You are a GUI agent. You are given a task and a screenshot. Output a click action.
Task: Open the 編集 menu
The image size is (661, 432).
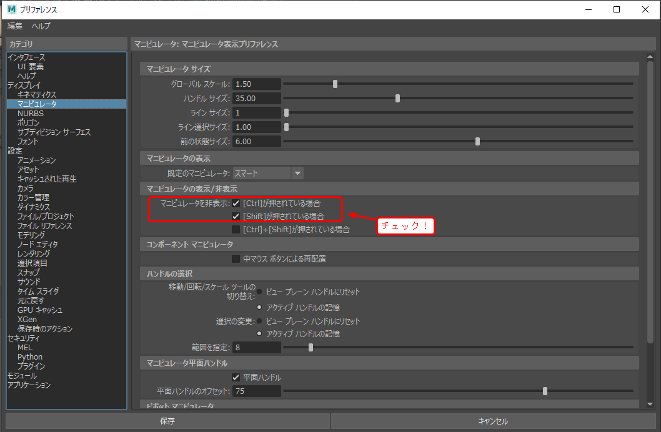pos(15,26)
